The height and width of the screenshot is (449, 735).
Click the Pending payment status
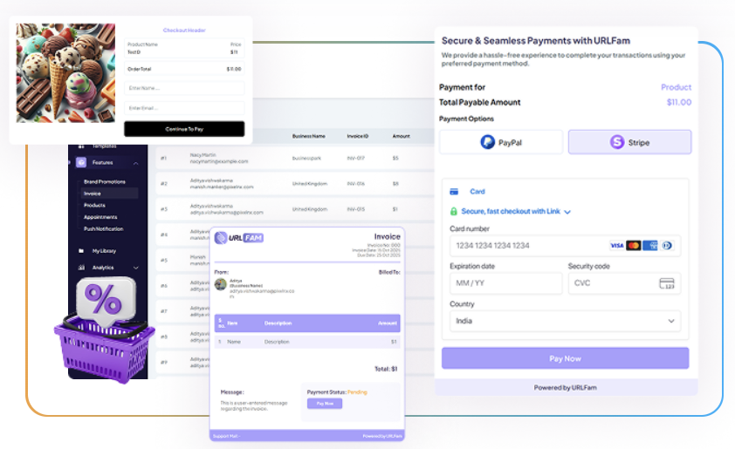[x=357, y=392]
